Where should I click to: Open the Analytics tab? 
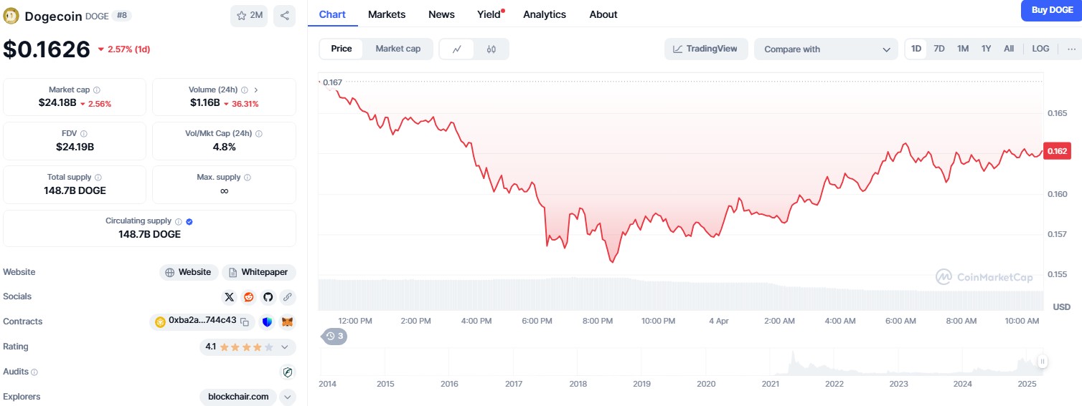pyautogui.click(x=544, y=14)
